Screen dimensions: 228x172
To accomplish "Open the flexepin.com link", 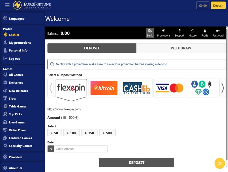I will click(64, 109).
